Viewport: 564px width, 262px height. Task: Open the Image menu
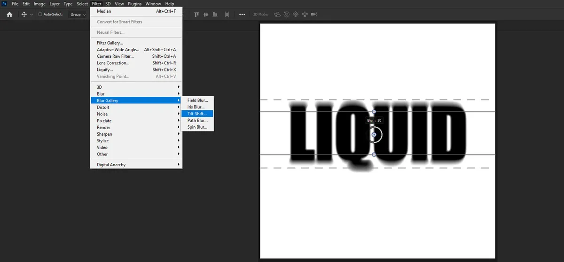[x=39, y=4]
